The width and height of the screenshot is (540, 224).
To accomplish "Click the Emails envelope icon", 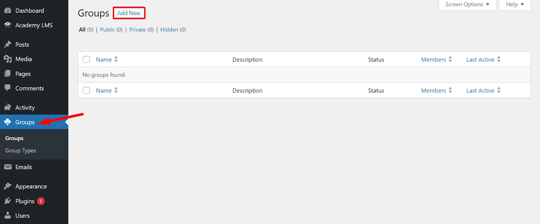I will [7, 167].
